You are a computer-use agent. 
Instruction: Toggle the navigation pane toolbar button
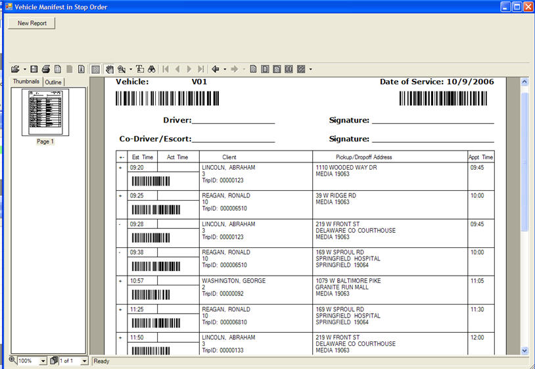(95, 69)
